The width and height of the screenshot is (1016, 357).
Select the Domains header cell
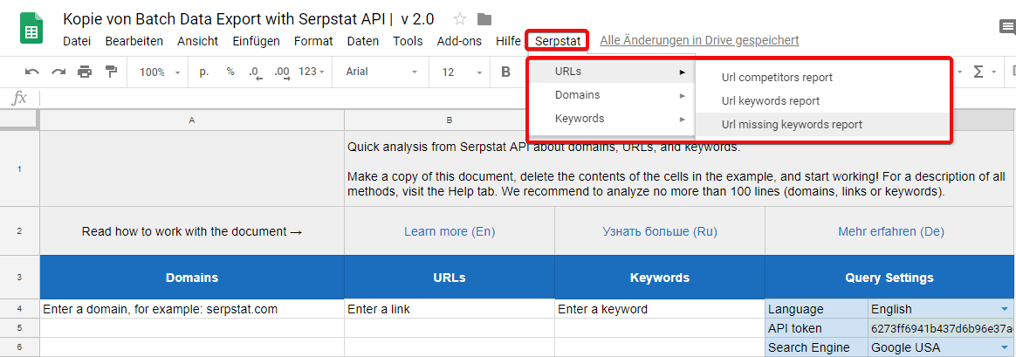pos(192,278)
